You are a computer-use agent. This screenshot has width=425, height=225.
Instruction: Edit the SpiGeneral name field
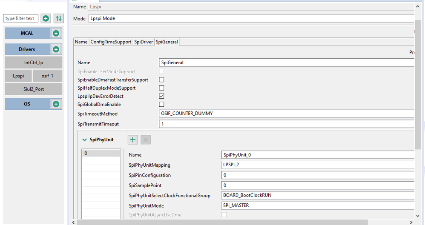(287, 63)
